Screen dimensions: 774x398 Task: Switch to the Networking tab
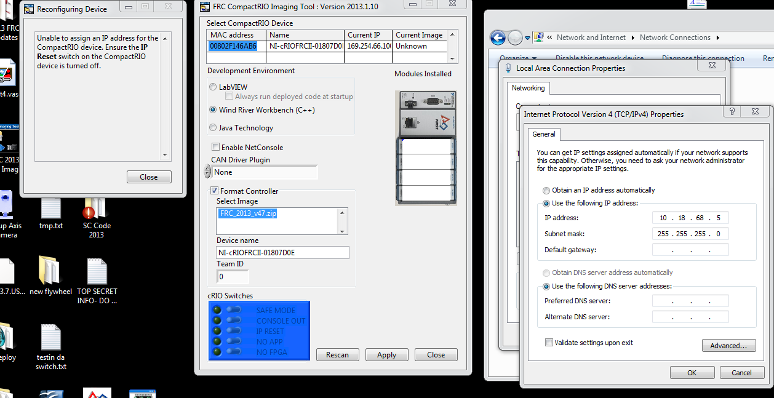pos(528,88)
